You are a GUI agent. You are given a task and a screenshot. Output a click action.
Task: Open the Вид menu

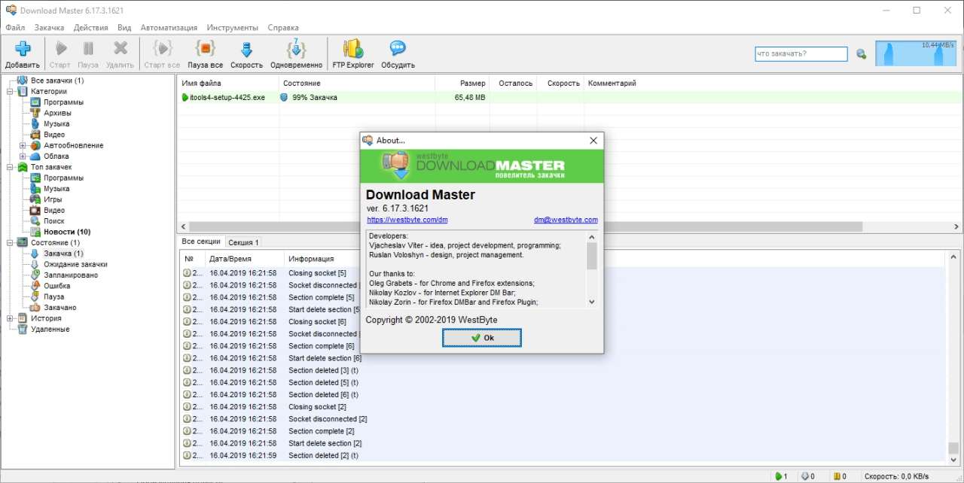point(125,27)
